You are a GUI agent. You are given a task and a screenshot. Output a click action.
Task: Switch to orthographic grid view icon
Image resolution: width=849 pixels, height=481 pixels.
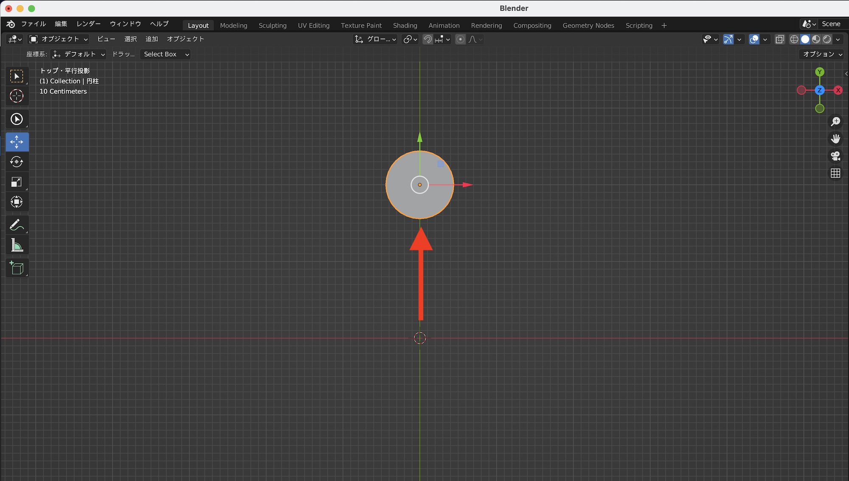(x=835, y=173)
